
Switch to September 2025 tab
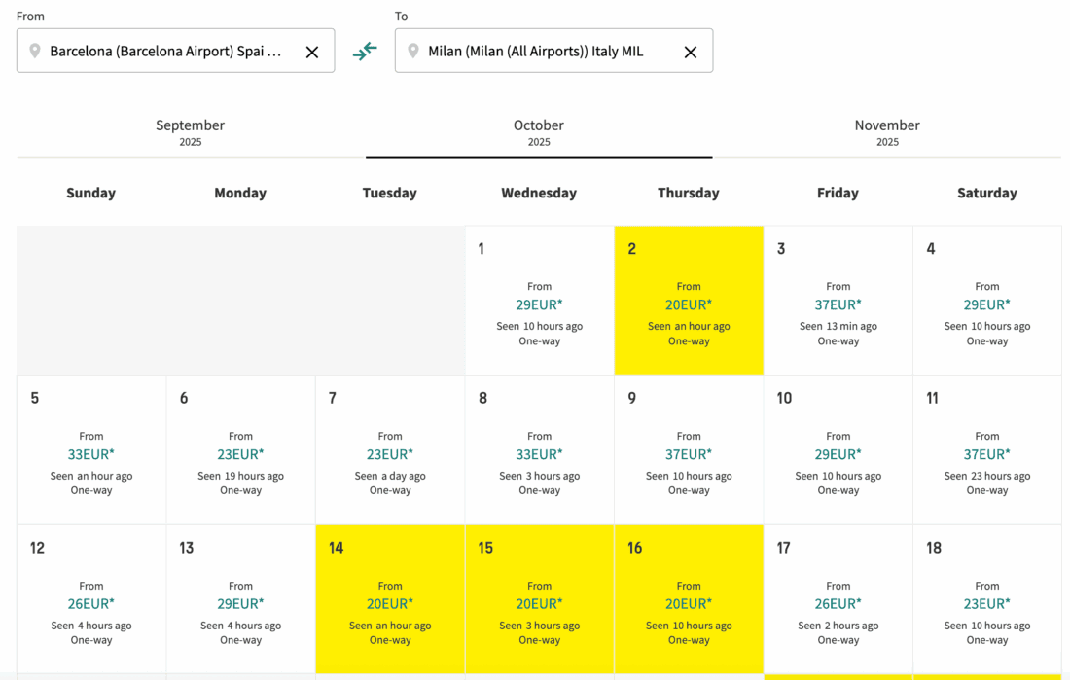click(x=191, y=133)
